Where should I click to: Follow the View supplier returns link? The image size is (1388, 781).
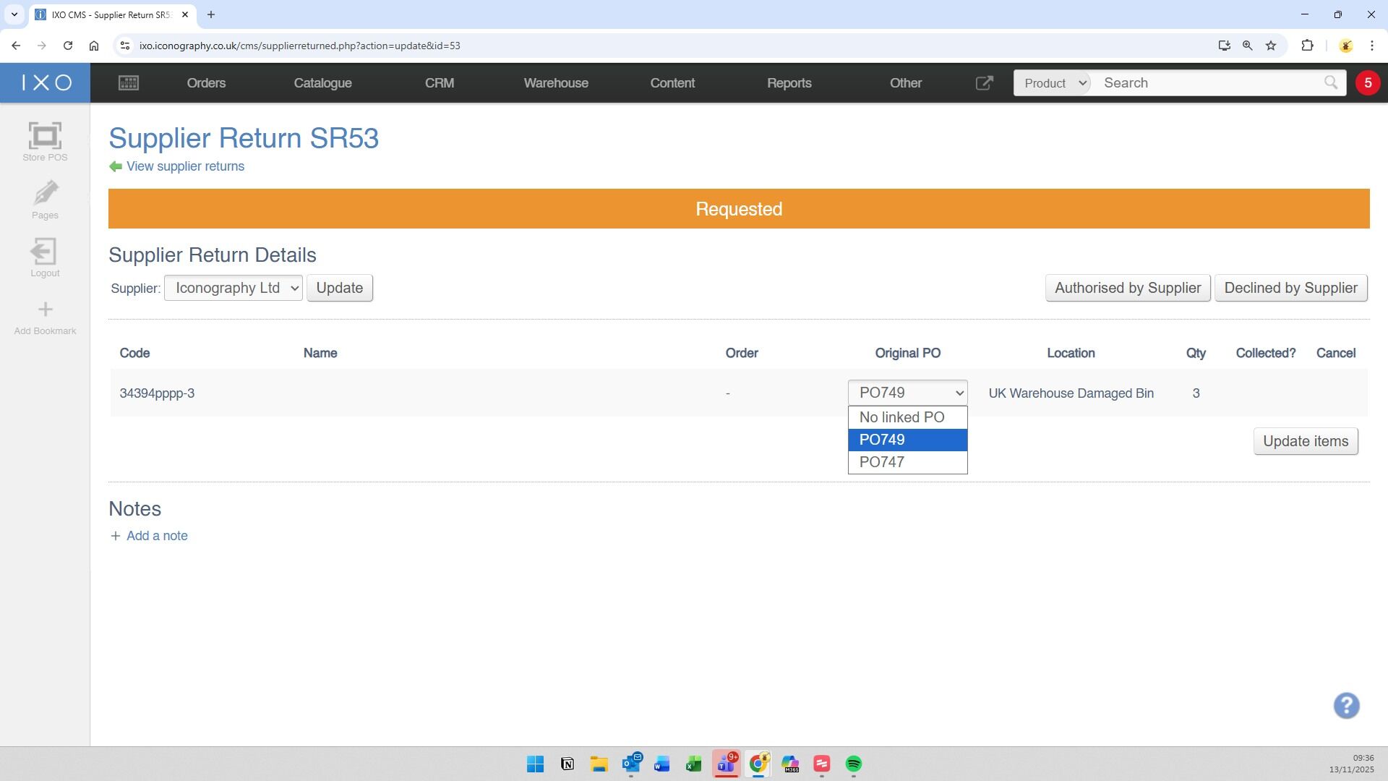[x=185, y=166]
